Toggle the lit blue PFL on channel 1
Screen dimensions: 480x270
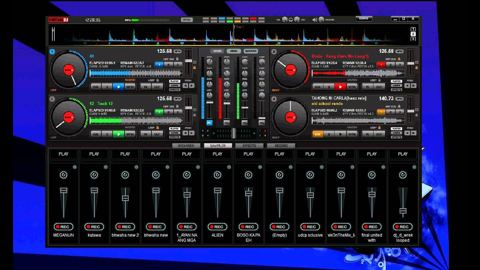pyautogui.click(x=209, y=123)
